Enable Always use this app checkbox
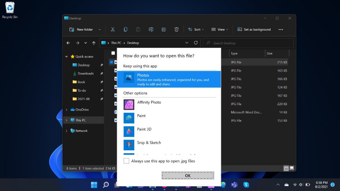The width and height of the screenshot is (340, 191). click(x=127, y=161)
